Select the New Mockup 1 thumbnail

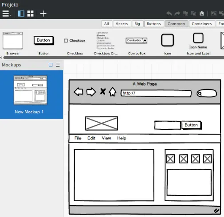tap(31, 90)
